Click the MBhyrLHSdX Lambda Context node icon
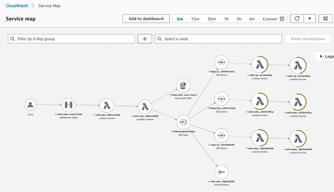This screenshot has width=334, height=192. tap(107, 105)
